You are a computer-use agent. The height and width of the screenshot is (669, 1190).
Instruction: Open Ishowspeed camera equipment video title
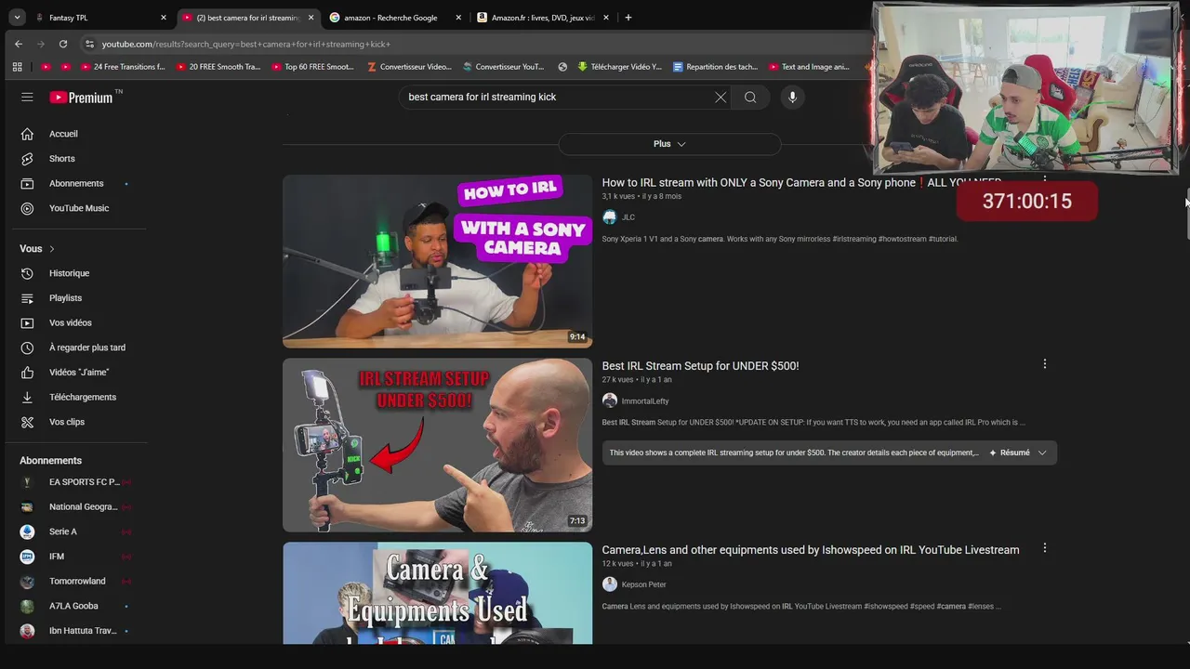click(810, 550)
